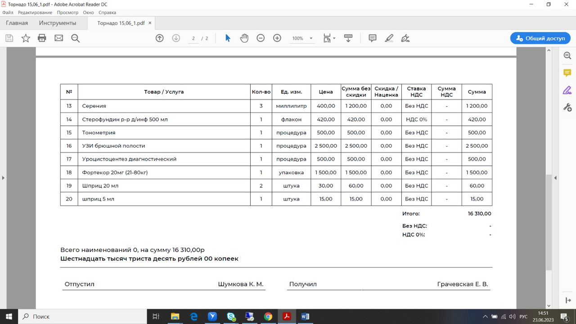The width and height of the screenshot is (576, 324).
Task: Open the Окно menu
Action: [88, 13]
